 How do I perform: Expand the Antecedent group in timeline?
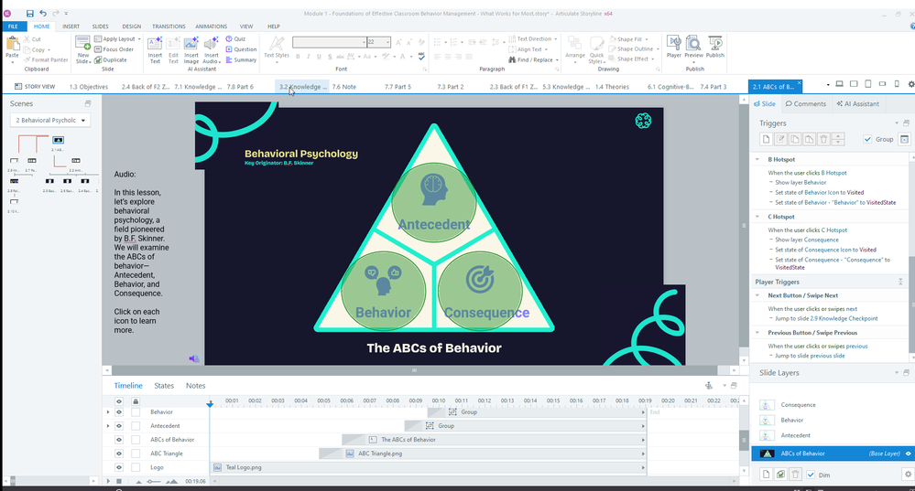(108, 426)
